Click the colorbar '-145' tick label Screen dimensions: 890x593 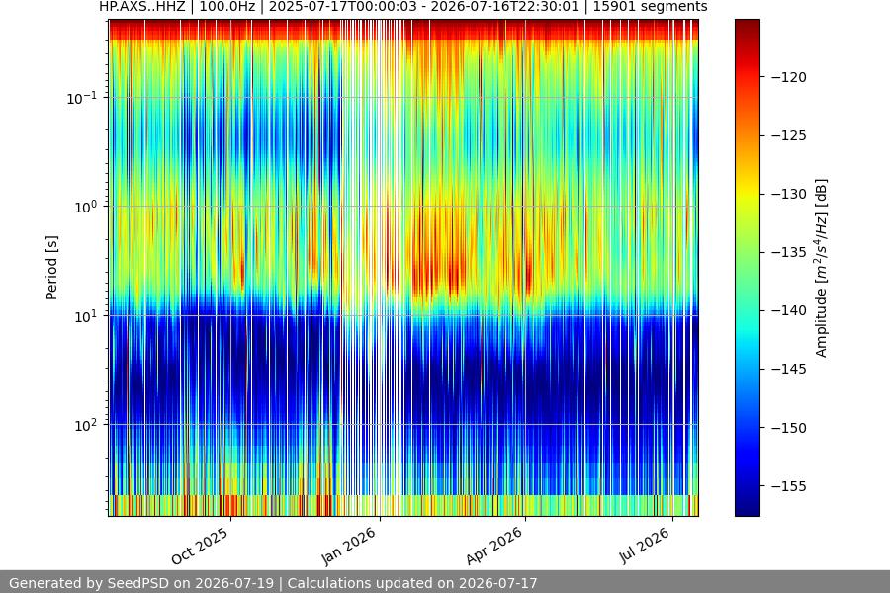coord(788,369)
